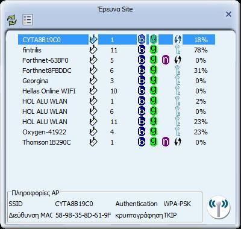Select the fintrilis network

[x=116, y=50]
